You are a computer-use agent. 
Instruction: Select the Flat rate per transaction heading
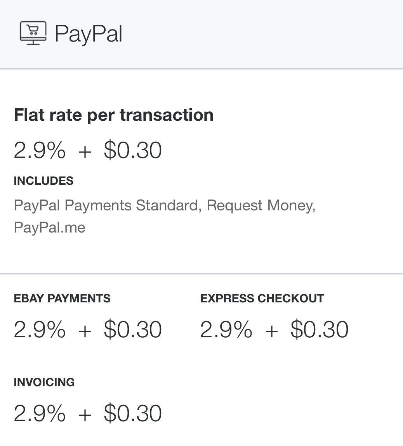click(x=113, y=115)
